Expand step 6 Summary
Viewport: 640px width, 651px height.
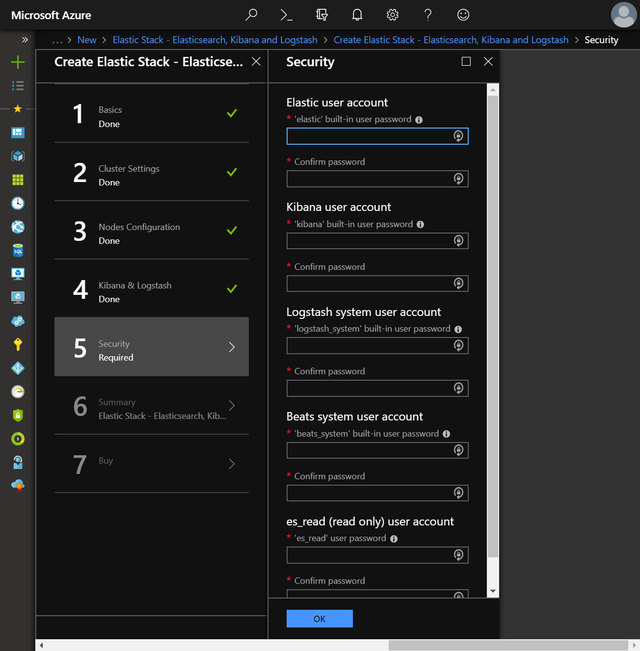coord(152,408)
